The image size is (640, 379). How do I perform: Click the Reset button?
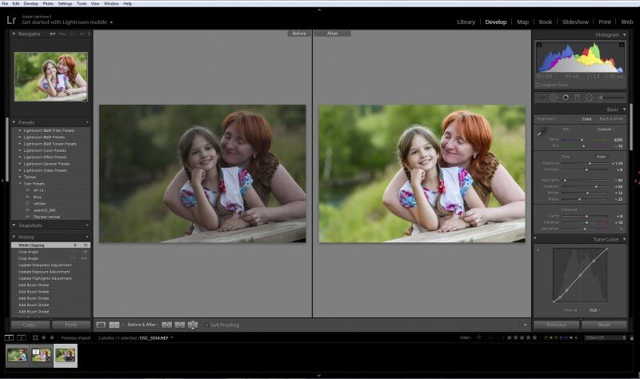tap(604, 325)
